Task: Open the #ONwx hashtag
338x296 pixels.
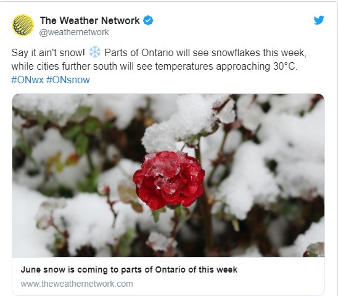Action: pos(27,80)
